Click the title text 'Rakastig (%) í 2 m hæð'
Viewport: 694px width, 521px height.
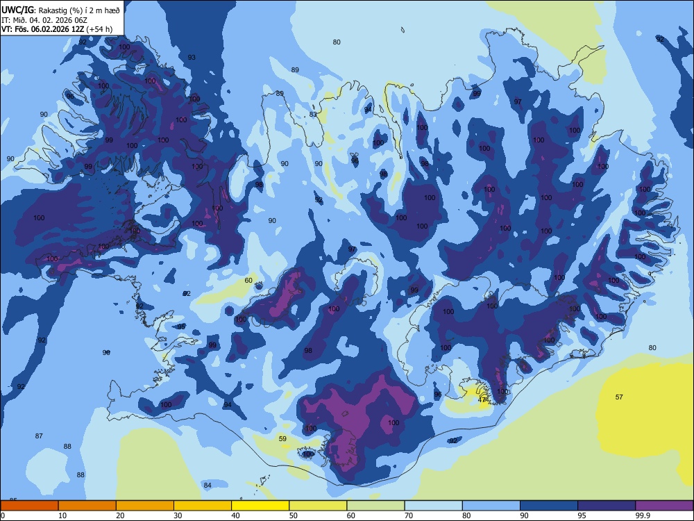[80, 10]
